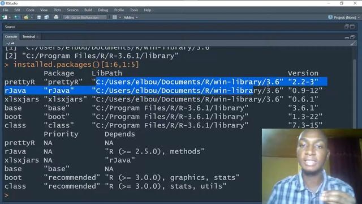This screenshot has height=204, width=362.
Task: Click the installed.packages()[1:6,1:5] command line
Action: tap(76, 65)
